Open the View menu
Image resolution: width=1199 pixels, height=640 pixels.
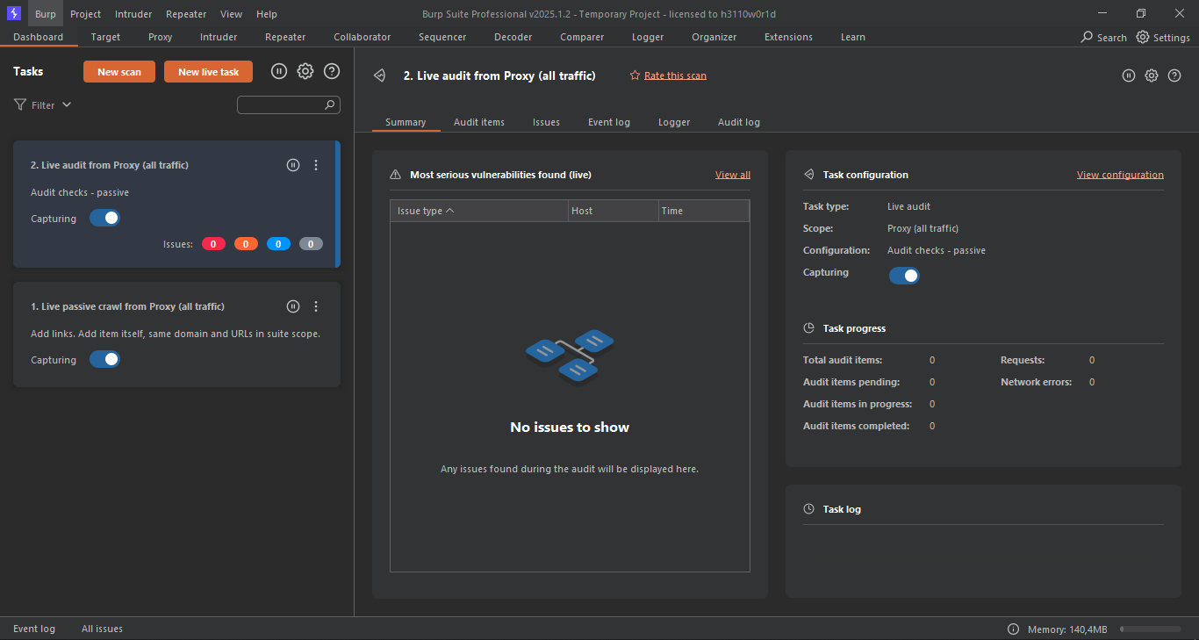tap(231, 13)
